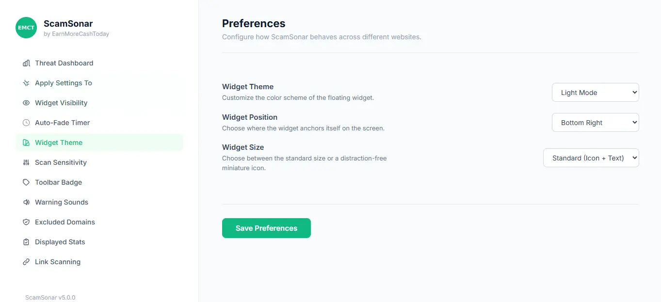Click the Excluded Domains shield icon
661x302 pixels.
(x=26, y=222)
